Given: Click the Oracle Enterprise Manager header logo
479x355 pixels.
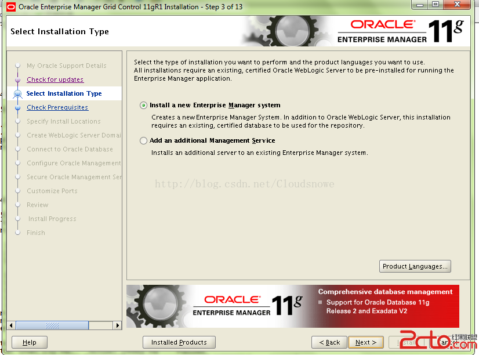Looking at the screenshot, I should [x=401, y=31].
